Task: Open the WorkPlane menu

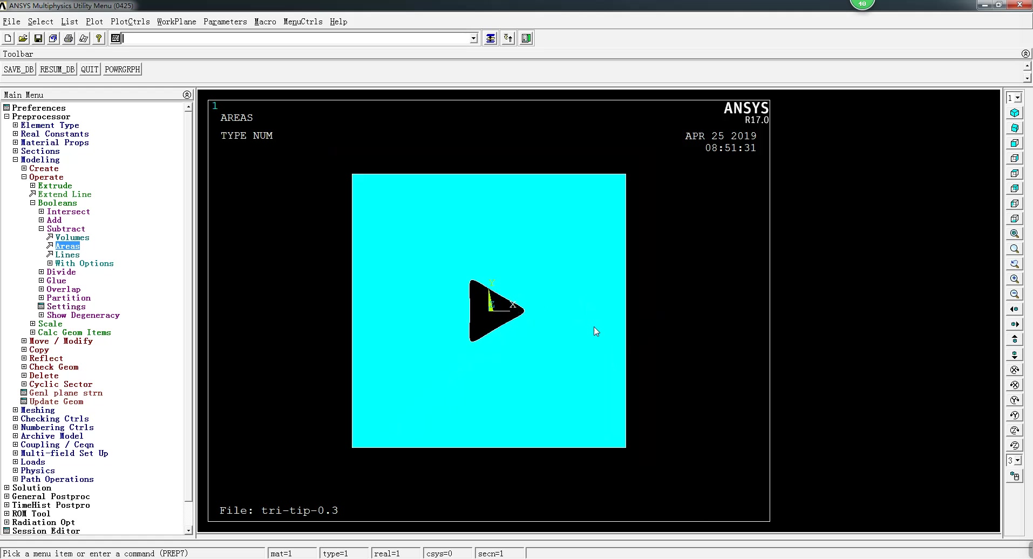Action: coord(176,22)
